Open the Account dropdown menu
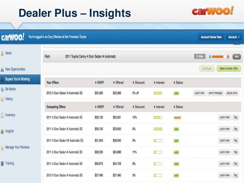The width and height of the screenshot is (244, 183). [x=234, y=37]
